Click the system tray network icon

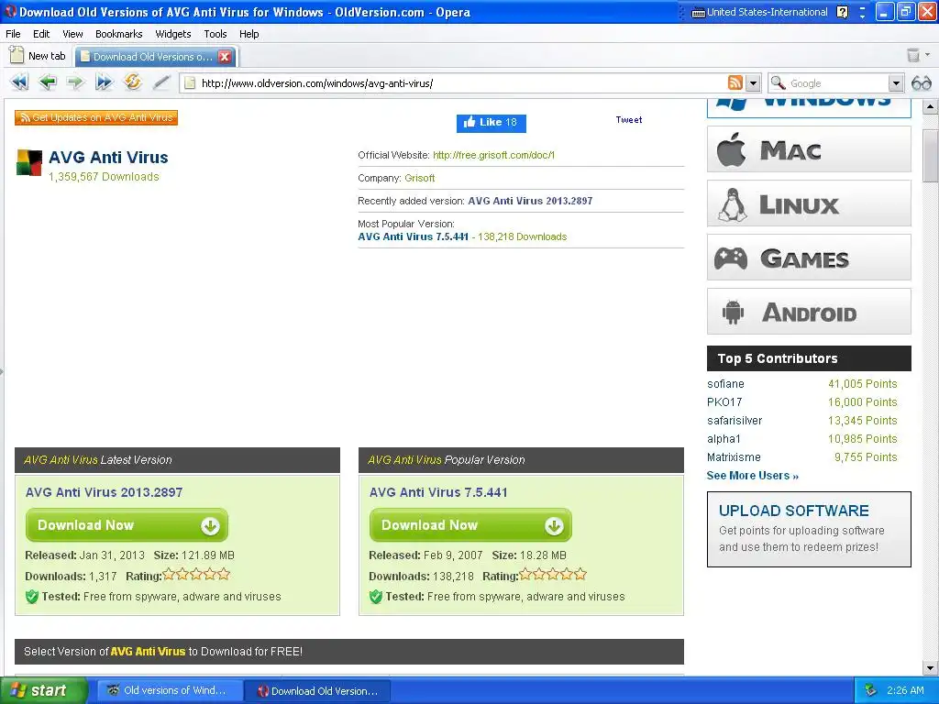point(871,690)
